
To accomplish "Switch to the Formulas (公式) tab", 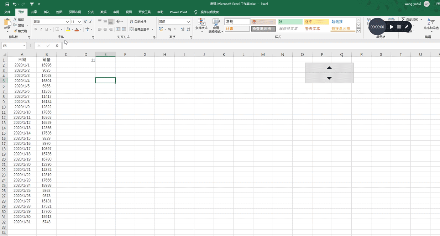I will (91, 12).
